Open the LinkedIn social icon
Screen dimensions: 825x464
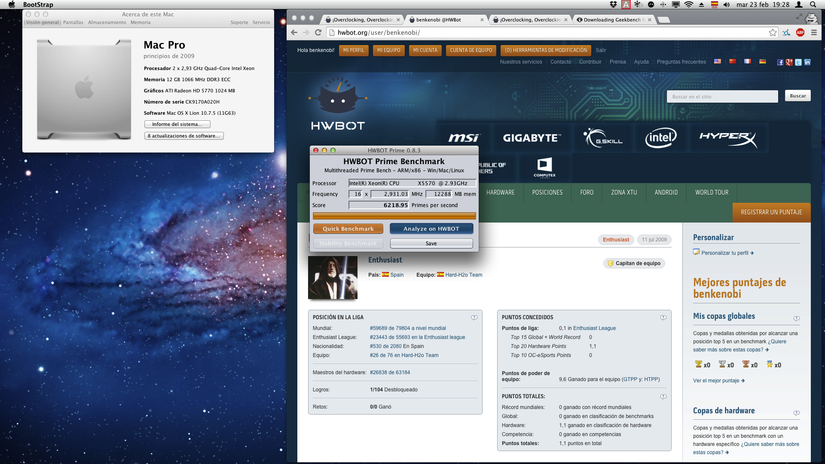coord(807,62)
